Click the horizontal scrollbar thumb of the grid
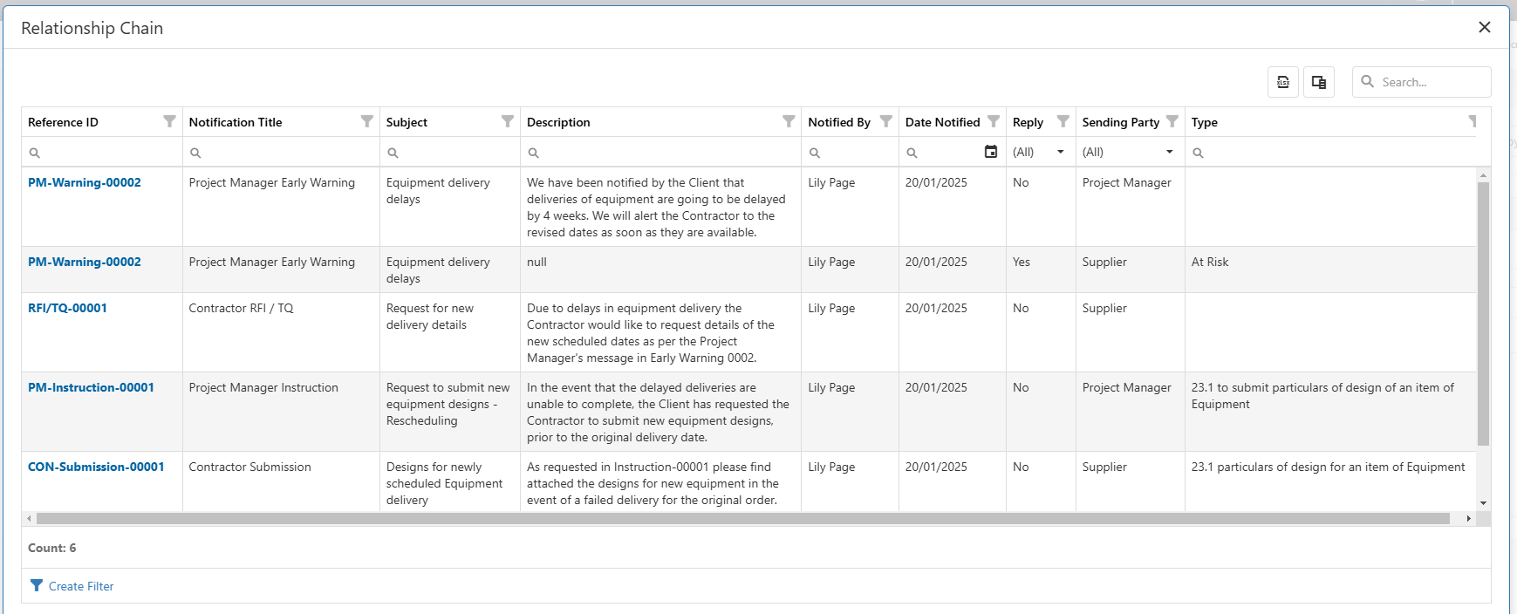 pyautogui.click(x=743, y=518)
